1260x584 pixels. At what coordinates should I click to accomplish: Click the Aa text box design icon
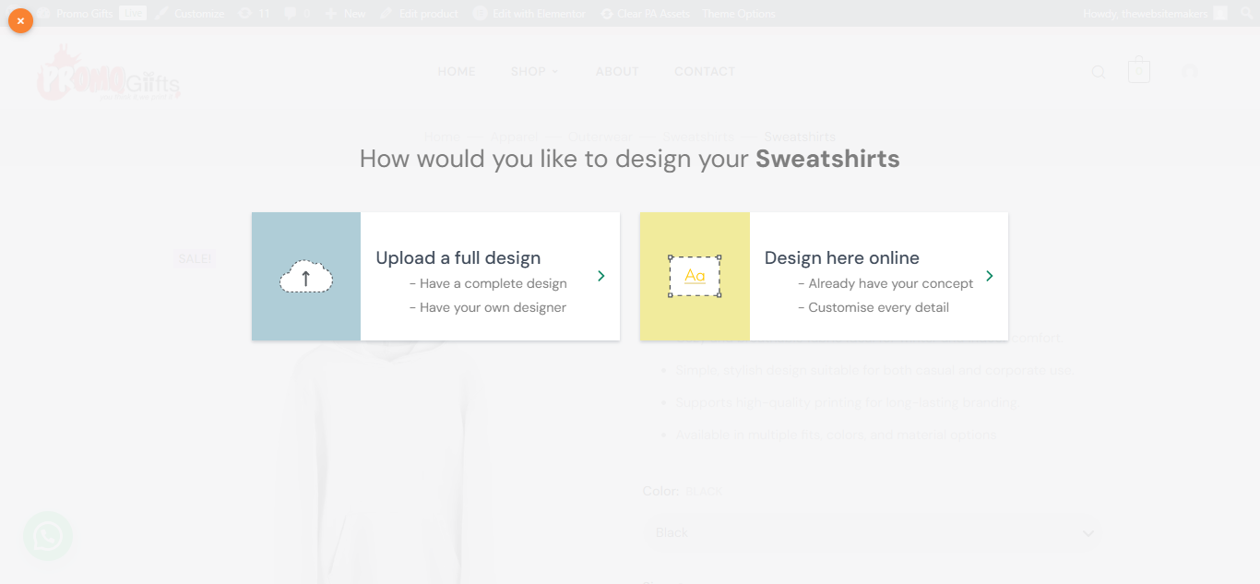click(695, 277)
